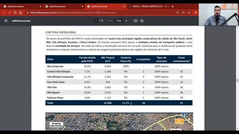The height and width of the screenshot is (134, 239).
Task: Switch to second exibirDocumento tab
Action: tap(64, 7)
